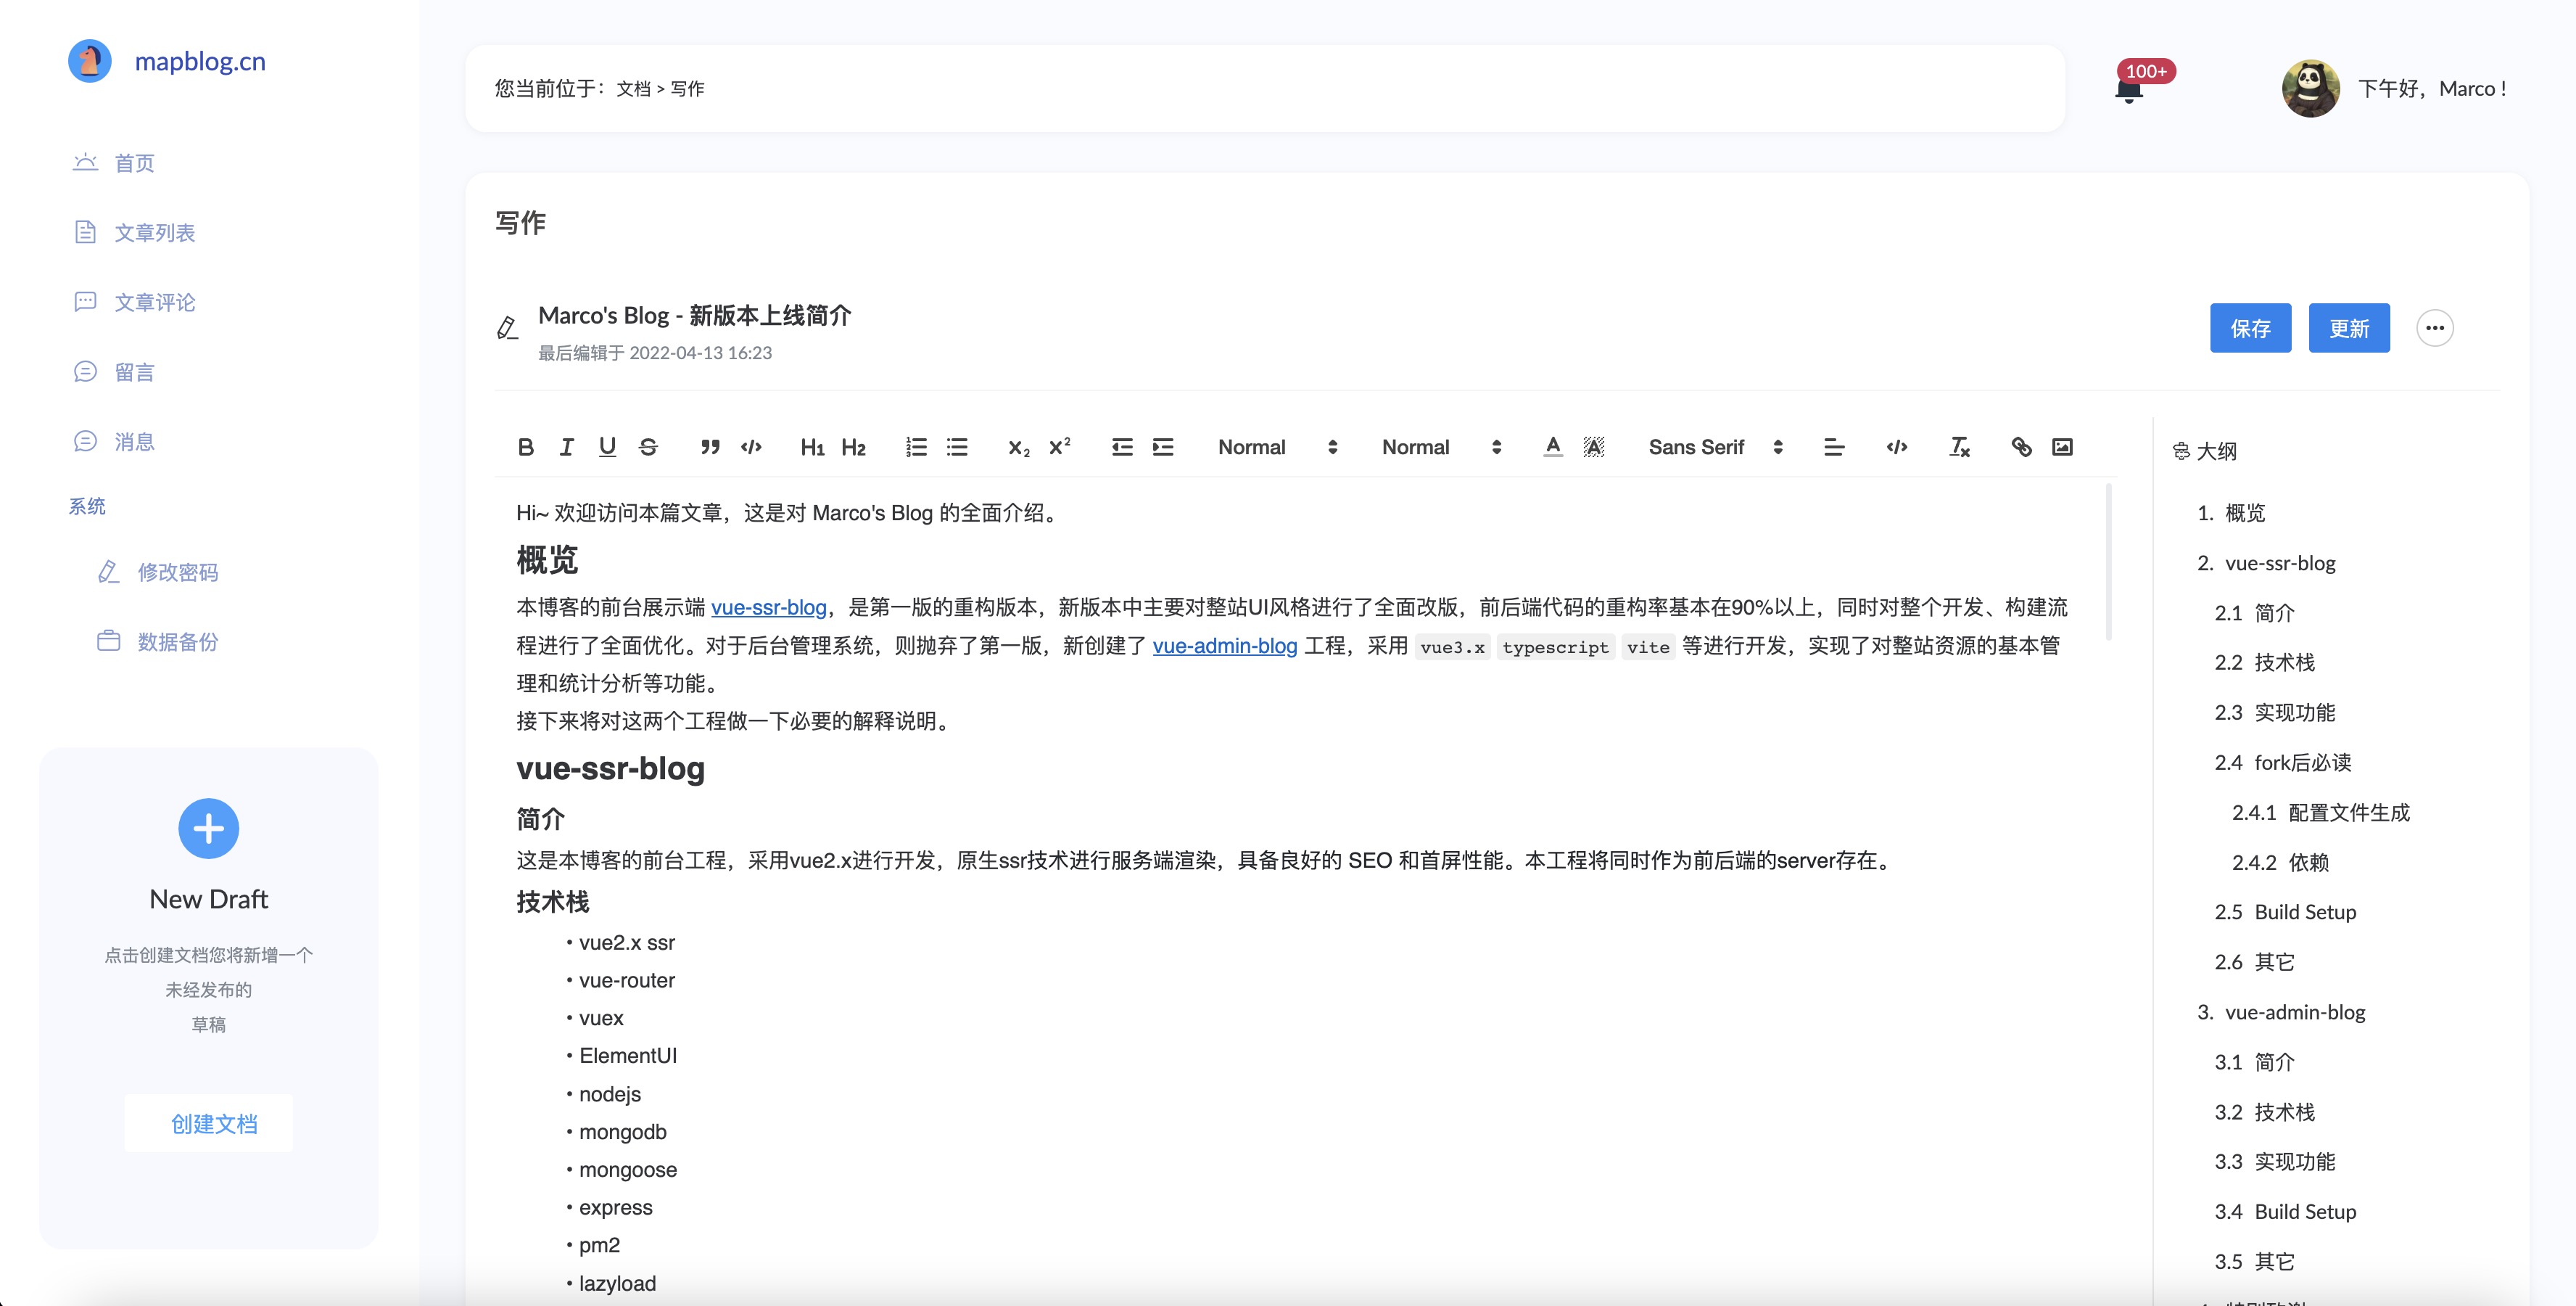Follow the vue-ssr-blog link in text
Image resolution: width=2576 pixels, height=1306 pixels.
(768, 607)
